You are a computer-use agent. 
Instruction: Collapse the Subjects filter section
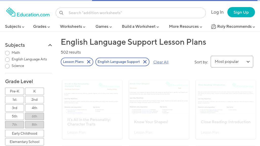[50, 45]
